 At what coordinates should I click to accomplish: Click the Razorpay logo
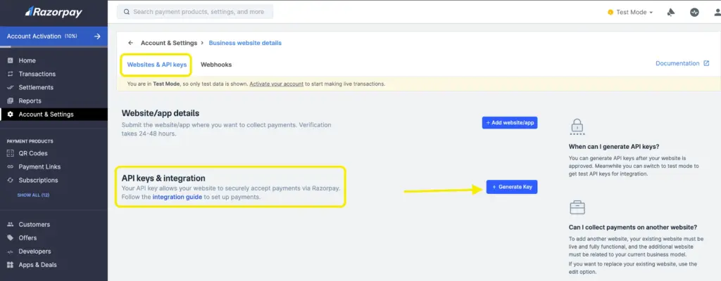(x=54, y=13)
